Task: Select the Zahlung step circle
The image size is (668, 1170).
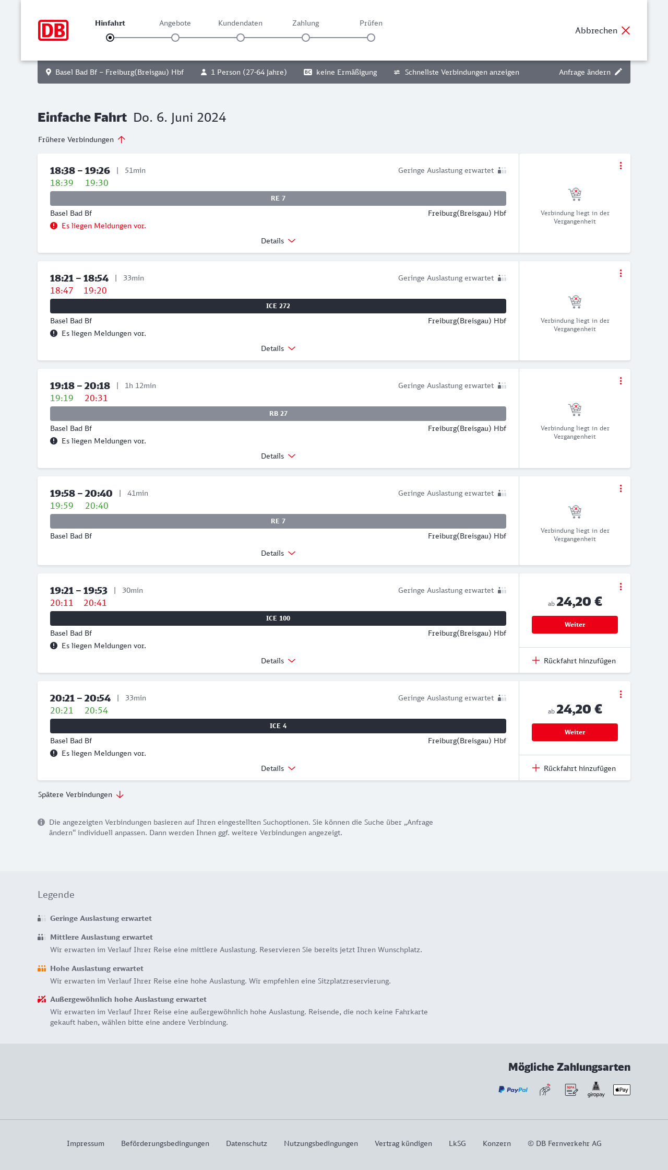Action: click(x=306, y=38)
